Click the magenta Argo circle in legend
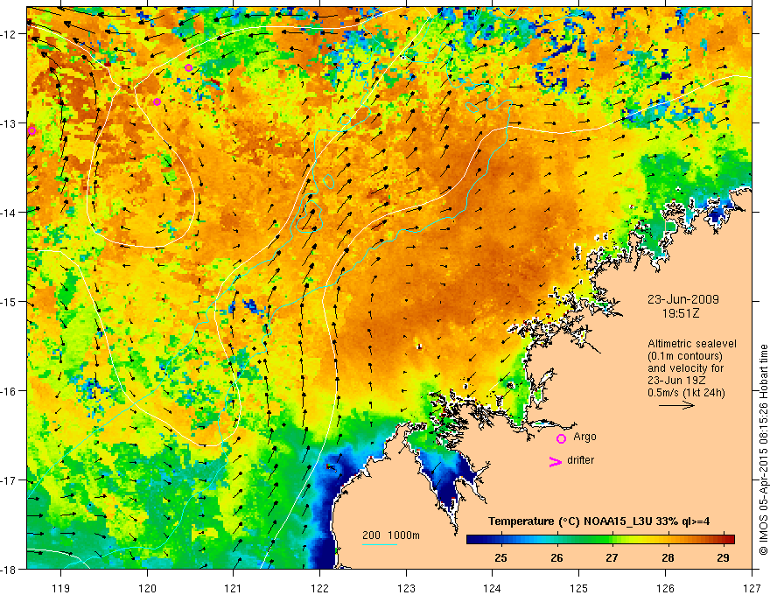 pos(561,438)
